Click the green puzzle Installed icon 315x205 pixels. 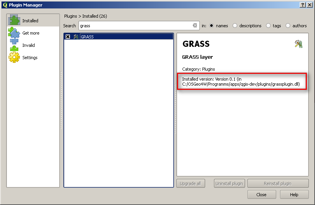(14, 20)
